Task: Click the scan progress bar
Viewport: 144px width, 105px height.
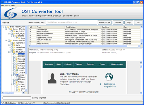Action: (17, 98)
